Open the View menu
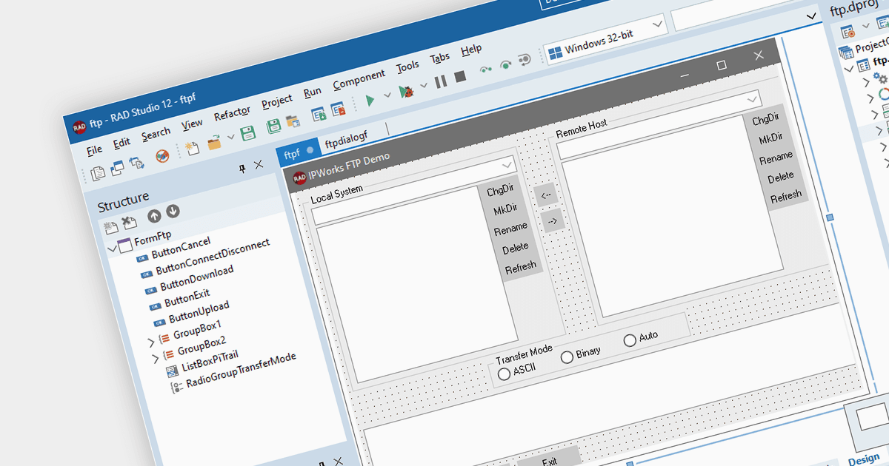The height and width of the screenshot is (466, 889). pyautogui.click(x=192, y=123)
